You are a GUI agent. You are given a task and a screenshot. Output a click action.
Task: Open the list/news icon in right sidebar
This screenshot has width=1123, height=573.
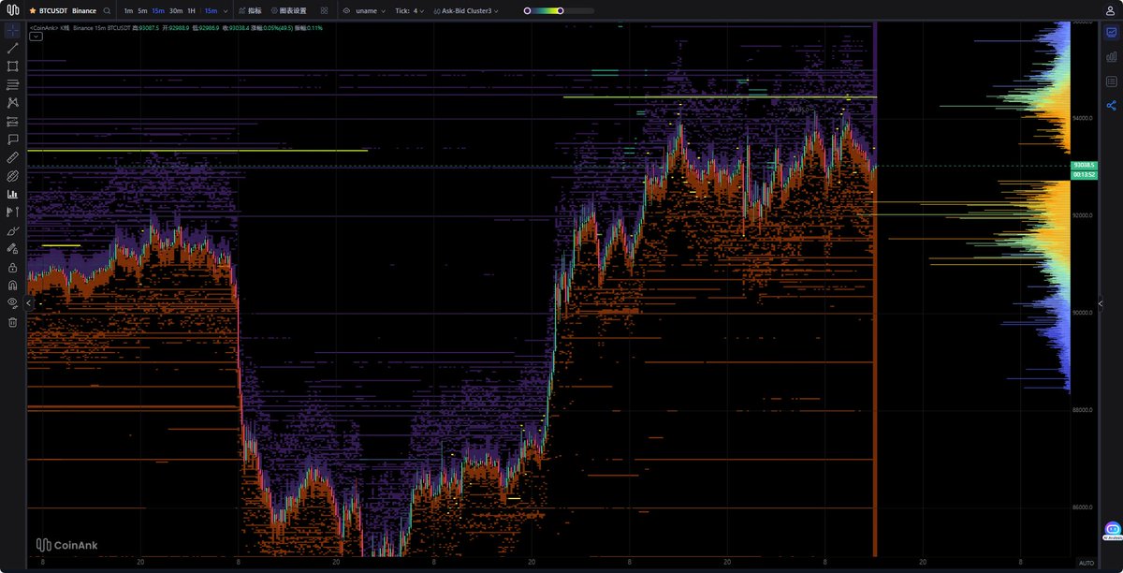(1111, 81)
